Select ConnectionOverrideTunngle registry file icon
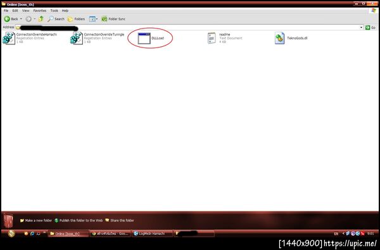The image size is (380, 250). coord(77,38)
